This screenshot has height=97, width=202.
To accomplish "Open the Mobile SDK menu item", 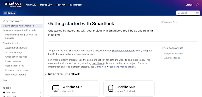I will pos(46,5).
